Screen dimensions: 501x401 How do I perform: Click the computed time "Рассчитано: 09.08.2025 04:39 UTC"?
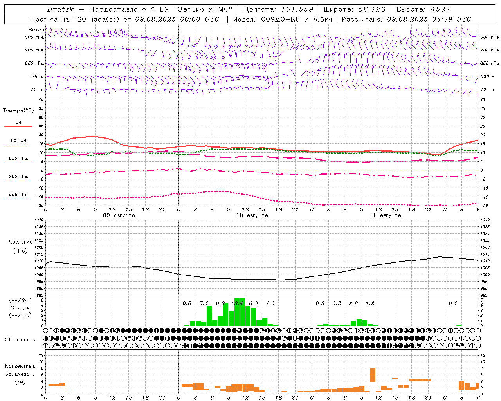coord(406,19)
